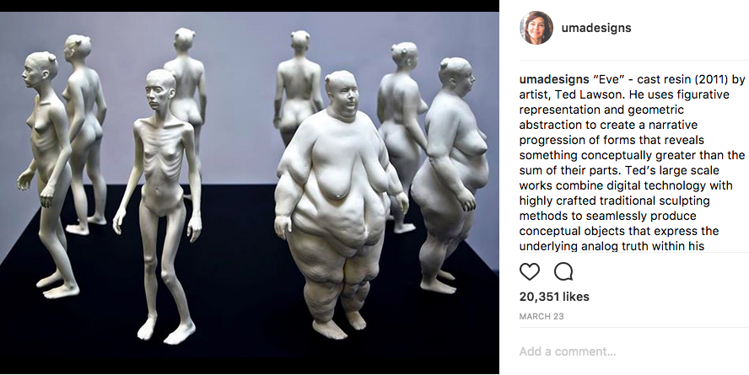Open comments via the speech bubble icon
The image size is (749, 375).
point(563,271)
